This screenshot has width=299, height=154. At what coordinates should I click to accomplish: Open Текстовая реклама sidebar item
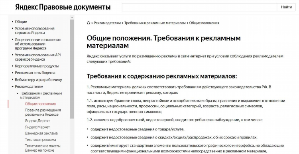coord(40,140)
